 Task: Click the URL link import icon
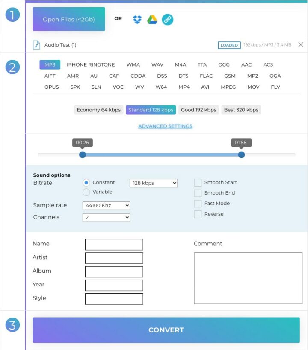(168, 19)
